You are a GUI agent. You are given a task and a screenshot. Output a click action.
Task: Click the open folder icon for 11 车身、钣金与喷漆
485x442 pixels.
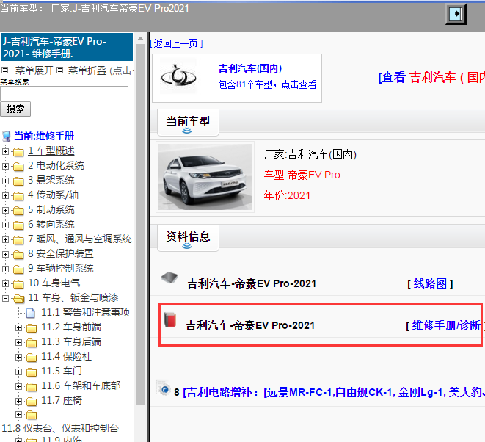point(19,298)
